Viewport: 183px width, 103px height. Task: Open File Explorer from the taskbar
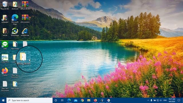click(89, 100)
